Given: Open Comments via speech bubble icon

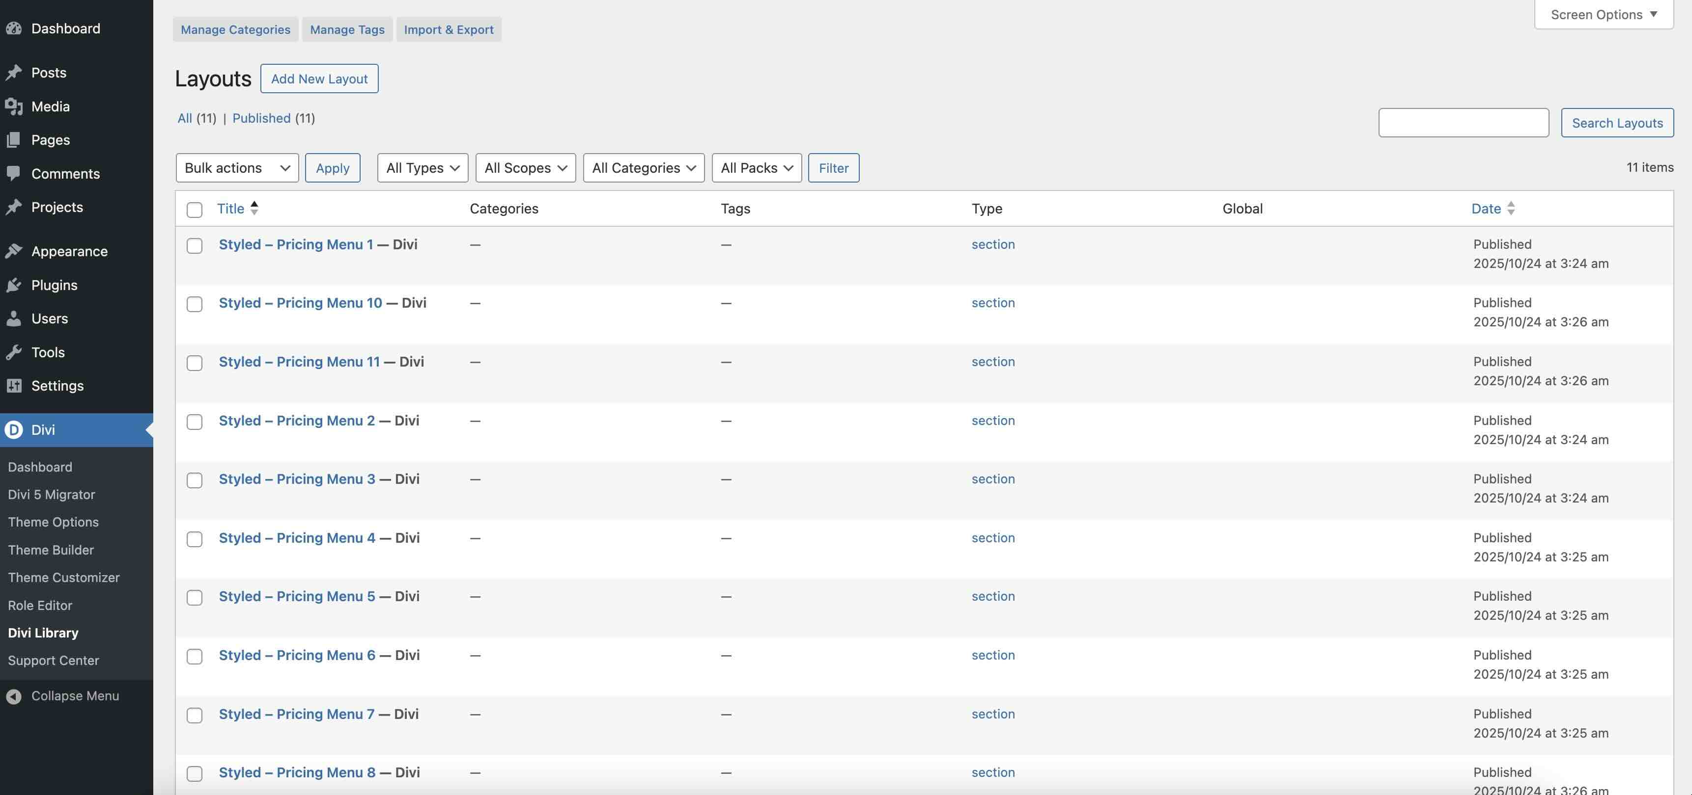Looking at the screenshot, I should pyautogui.click(x=15, y=173).
